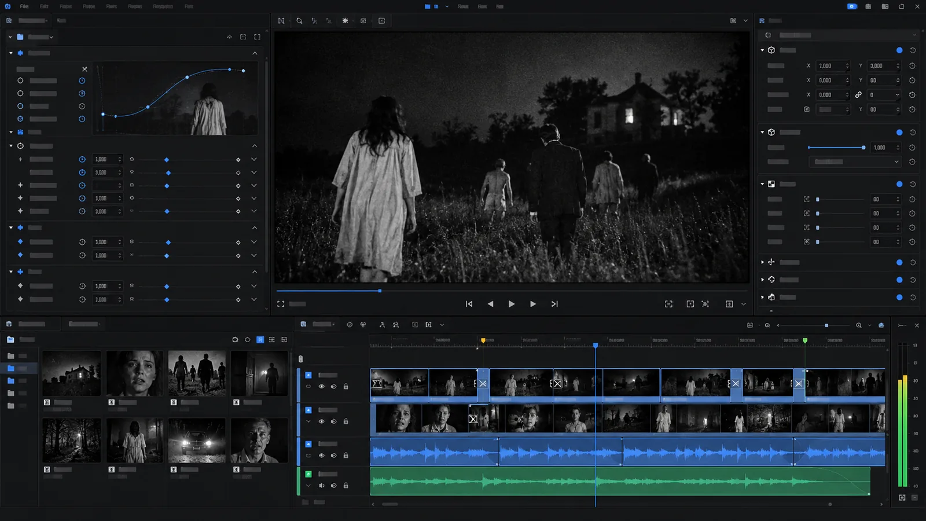Click the Y field showing 3,000 in inspector
The image size is (926, 521).
(x=883, y=66)
